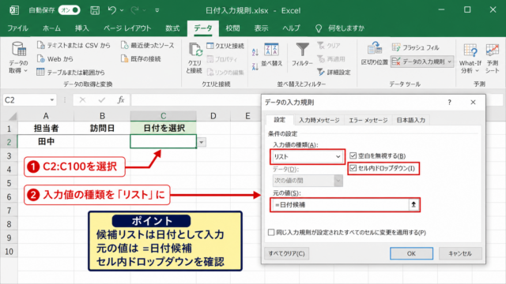Open What-If 分析 menu

click(x=470, y=58)
